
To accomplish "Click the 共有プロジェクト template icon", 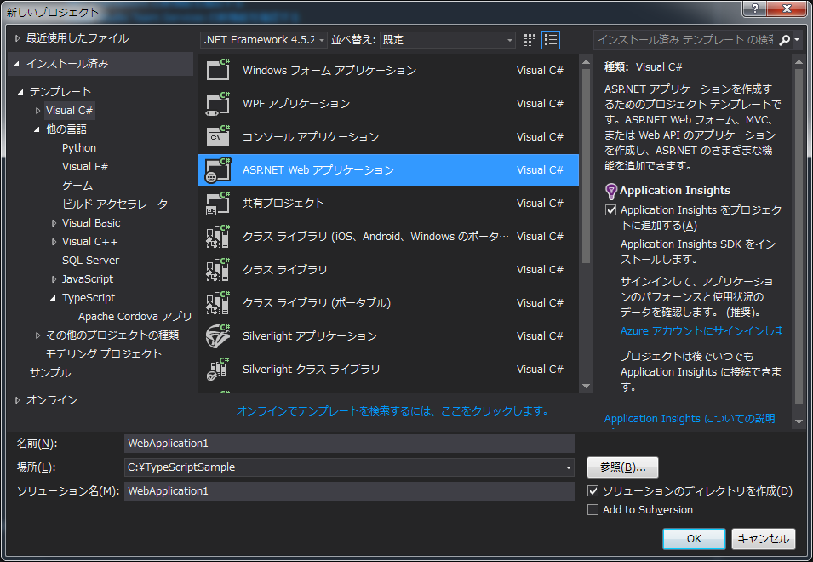I will tap(219, 204).
